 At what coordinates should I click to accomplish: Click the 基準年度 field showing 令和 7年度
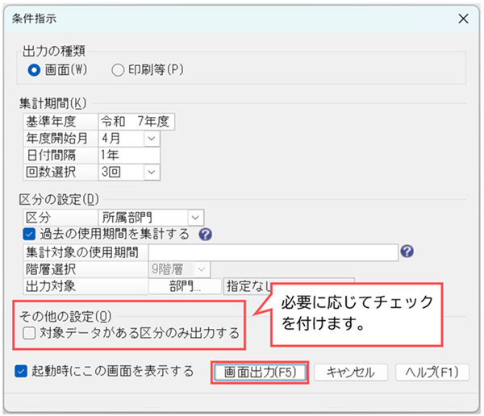[136, 122]
